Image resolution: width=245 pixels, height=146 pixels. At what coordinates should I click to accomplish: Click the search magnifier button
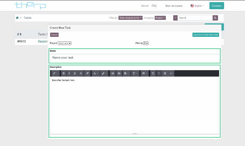pos(215,18)
